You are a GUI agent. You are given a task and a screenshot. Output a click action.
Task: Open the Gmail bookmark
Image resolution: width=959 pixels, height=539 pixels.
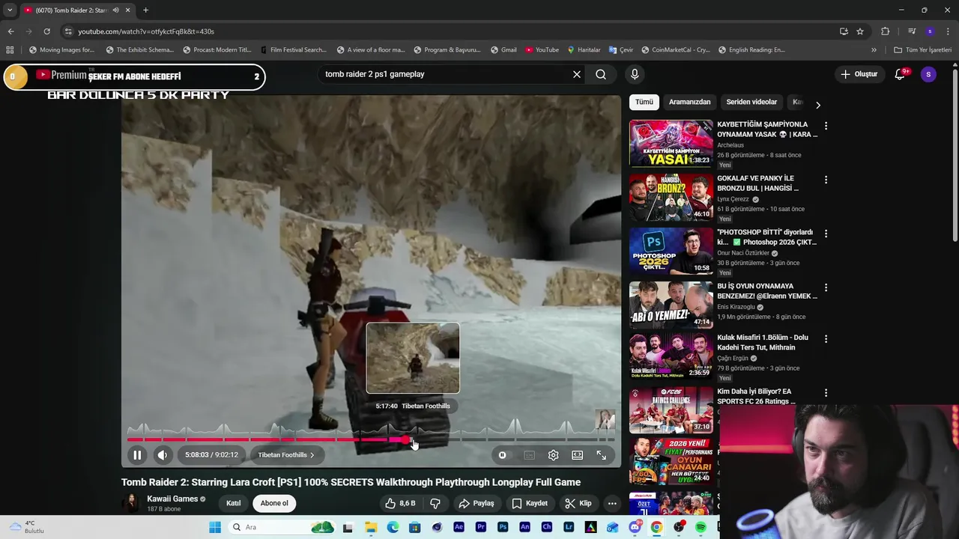point(503,50)
